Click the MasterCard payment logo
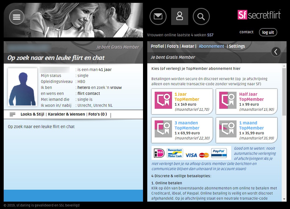Viewport: 290px width, 209px height. click(x=204, y=155)
